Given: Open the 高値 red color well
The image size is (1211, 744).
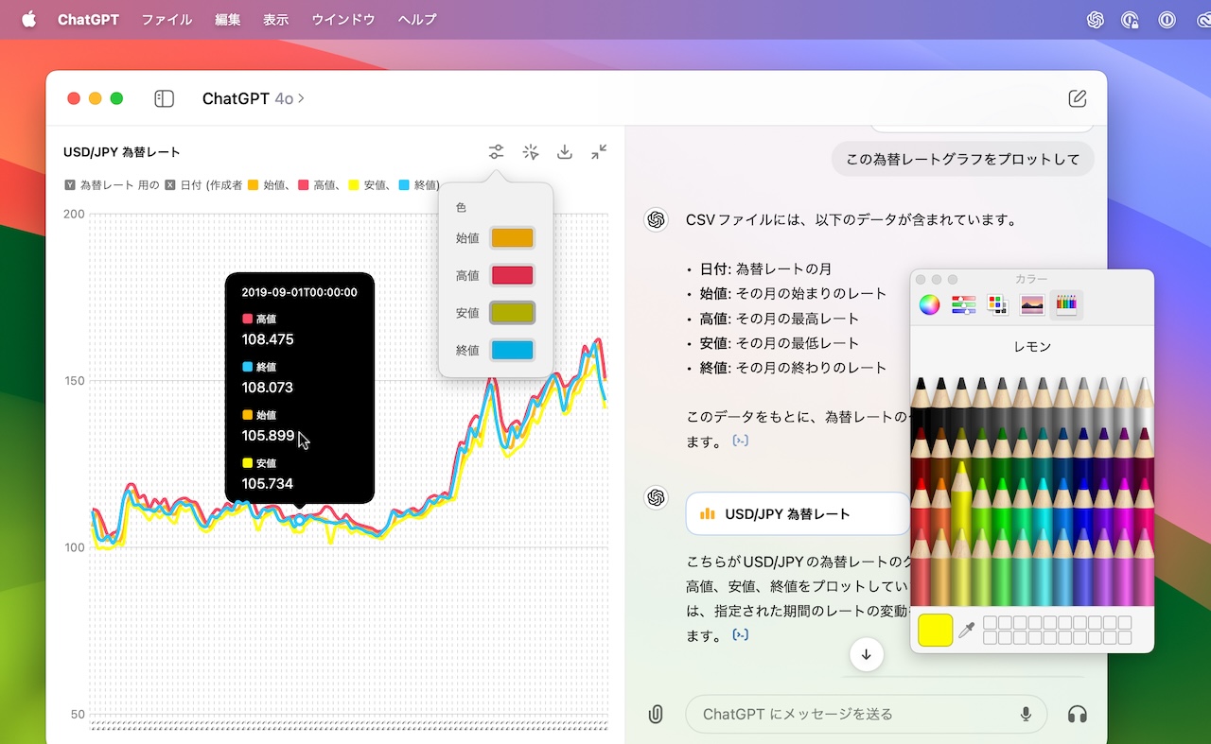Looking at the screenshot, I should click(x=512, y=275).
